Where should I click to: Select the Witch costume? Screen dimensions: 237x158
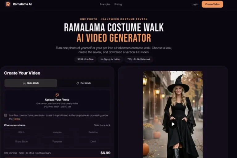pos(21,132)
